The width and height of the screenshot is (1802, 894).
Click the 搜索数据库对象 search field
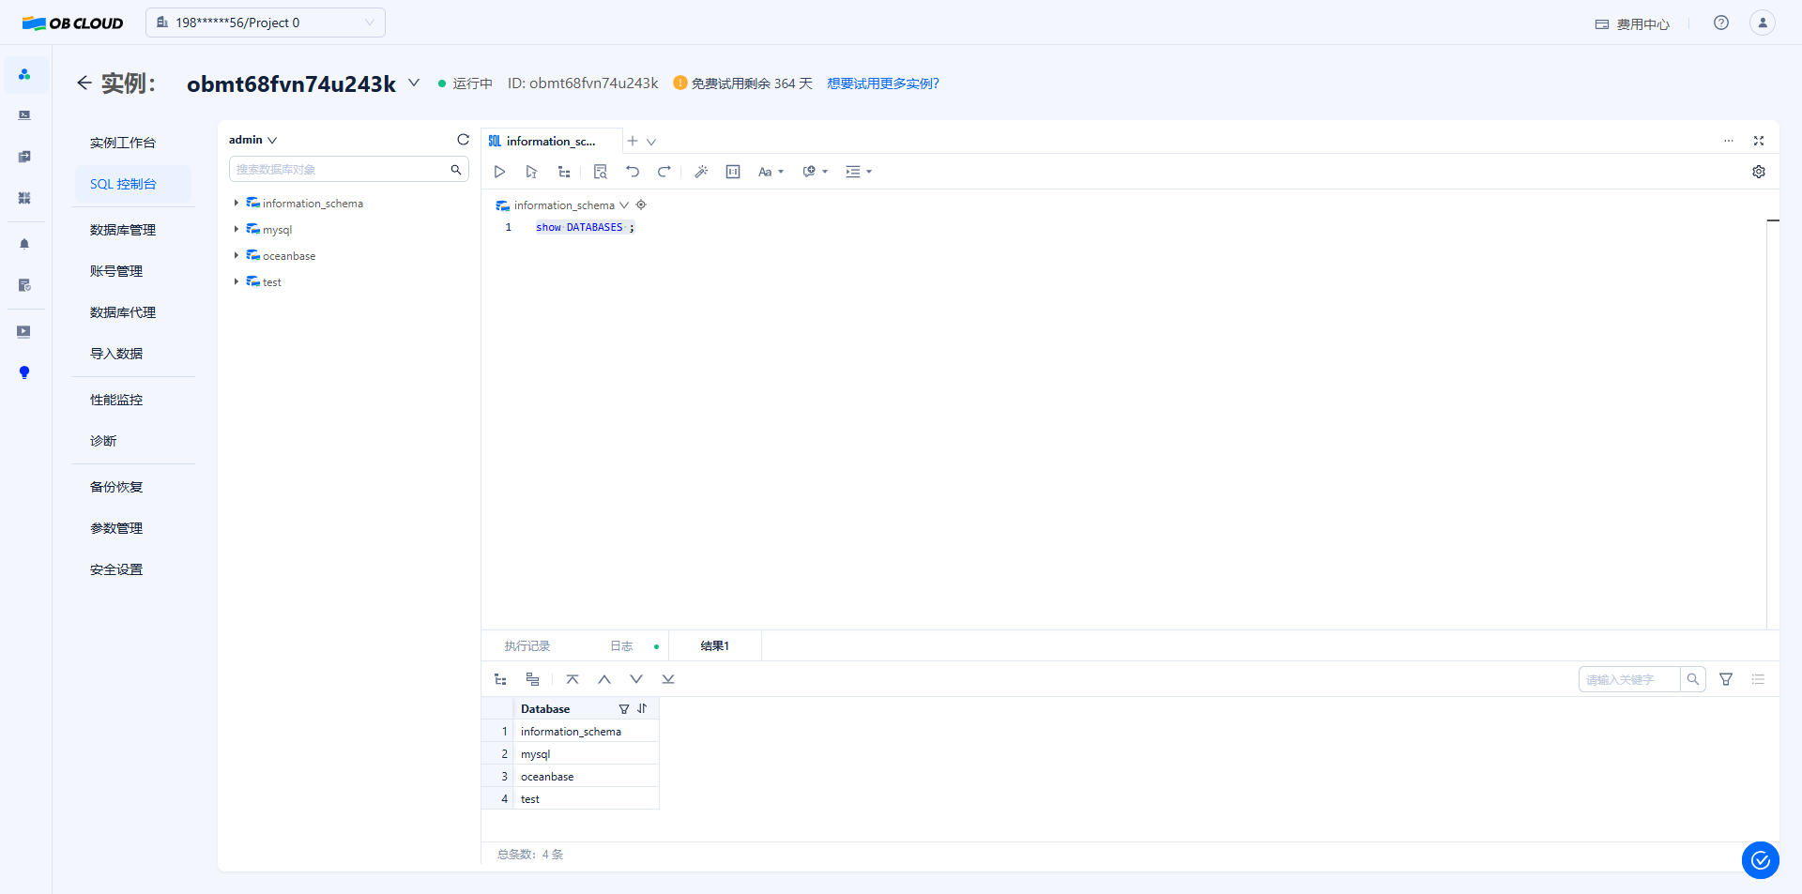338,170
